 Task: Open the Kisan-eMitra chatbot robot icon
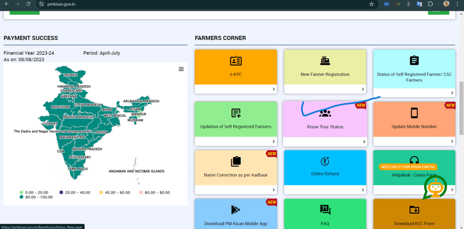click(435, 187)
